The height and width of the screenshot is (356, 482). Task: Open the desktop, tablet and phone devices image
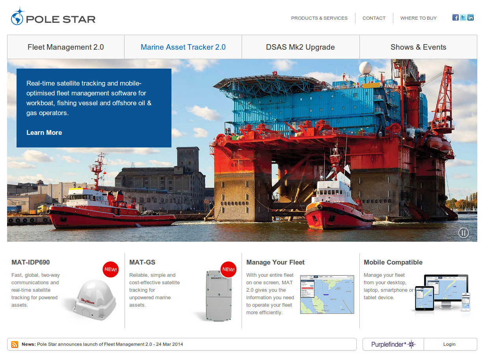click(x=441, y=293)
